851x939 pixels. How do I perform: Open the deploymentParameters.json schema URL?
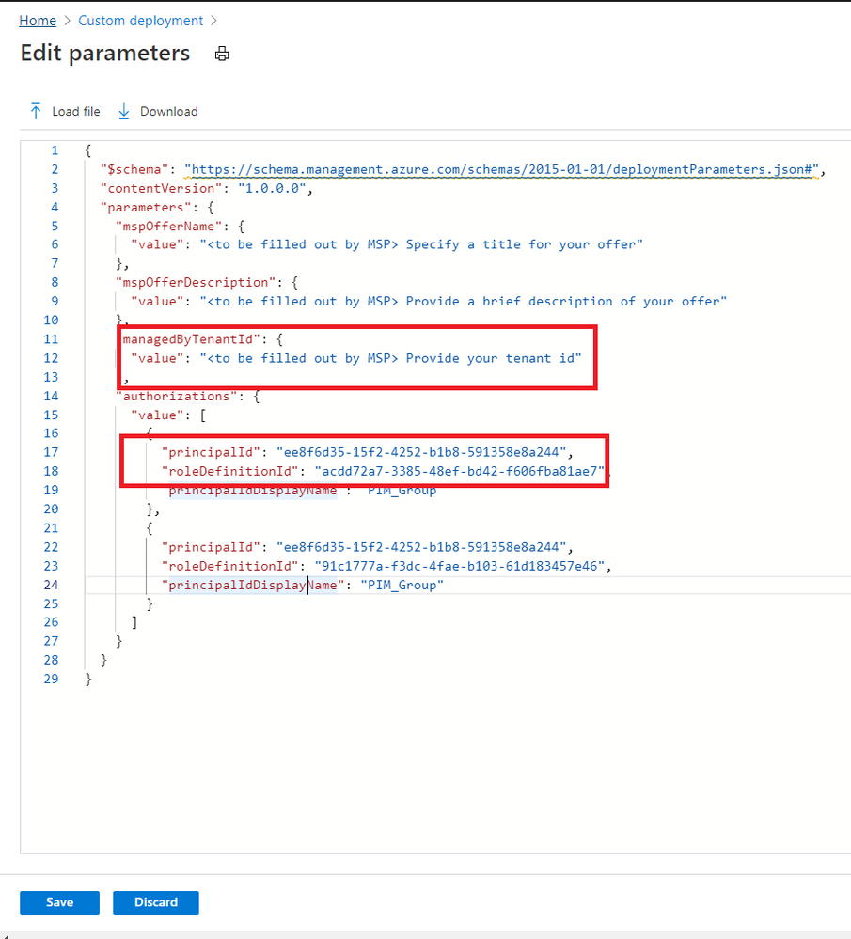tap(501, 169)
